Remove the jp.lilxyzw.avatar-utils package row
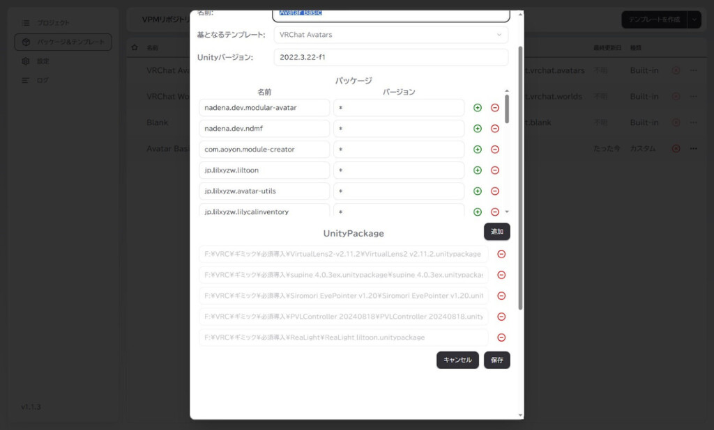The height and width of the screenshot is (430, 714). point(494,191)
